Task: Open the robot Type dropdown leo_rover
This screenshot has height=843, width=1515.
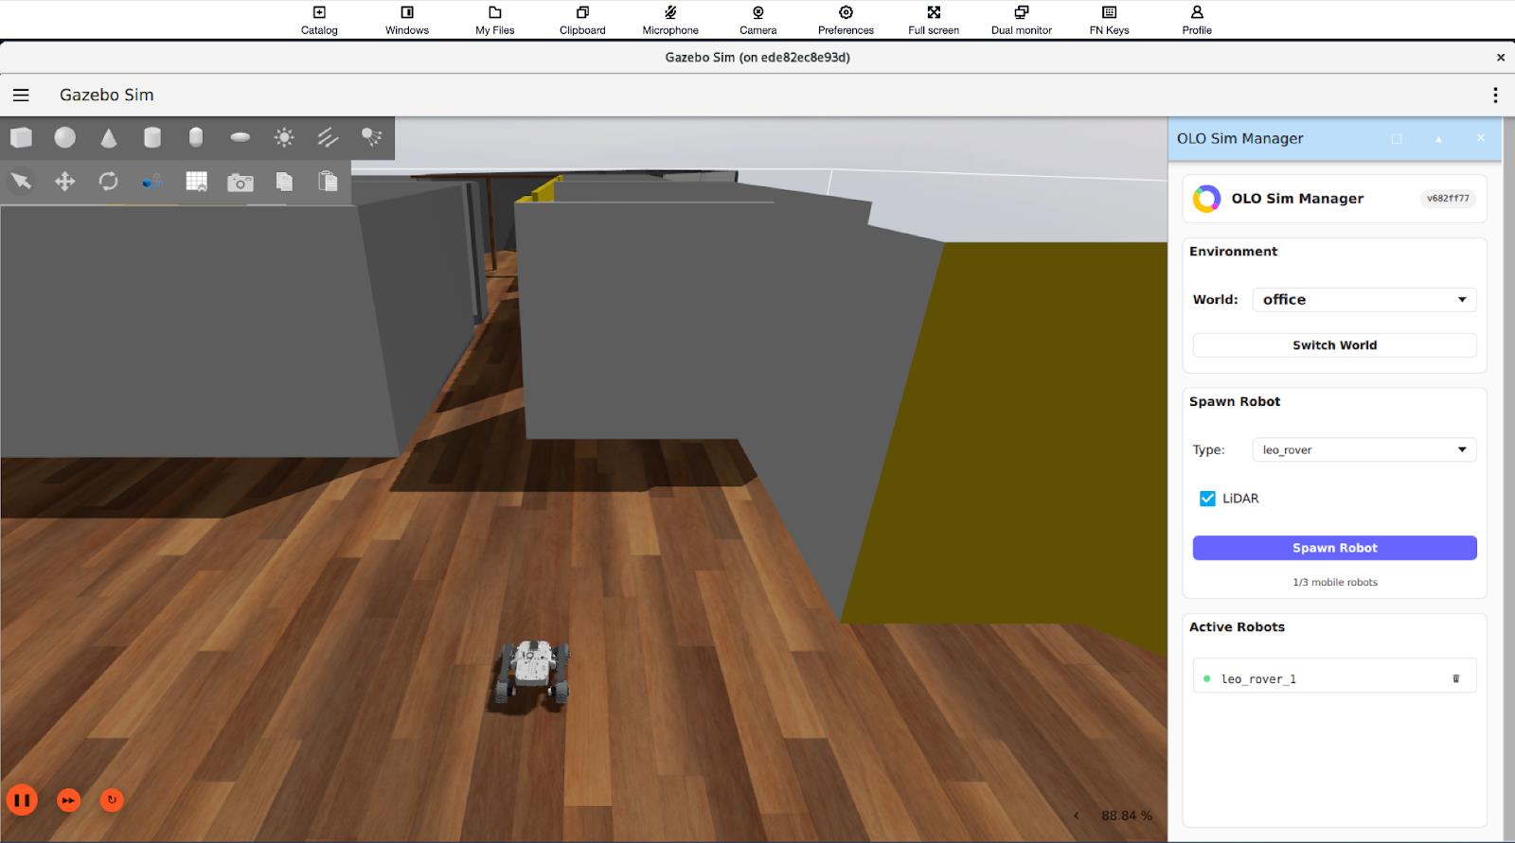Action: click(x=1363, y=450)
